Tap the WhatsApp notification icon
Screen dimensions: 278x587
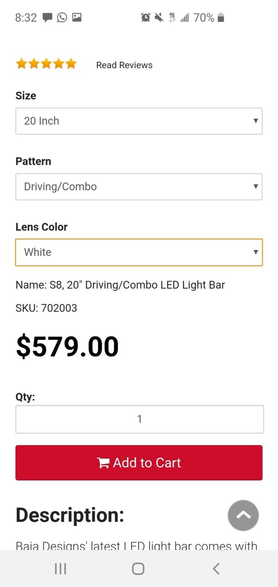[x=62, y=17]
